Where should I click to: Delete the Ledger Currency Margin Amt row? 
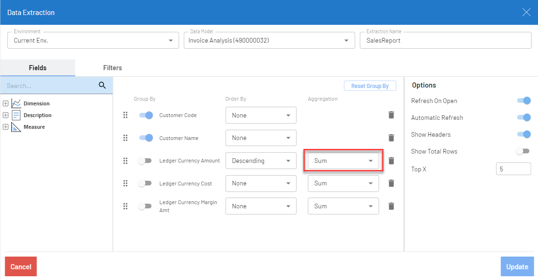pyautogui.click(x=391, y=206)
